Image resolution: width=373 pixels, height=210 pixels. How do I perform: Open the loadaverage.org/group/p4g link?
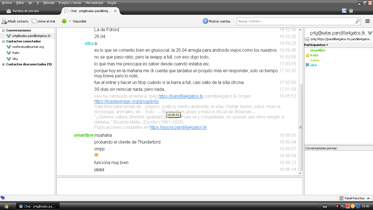tap(126, 101)
